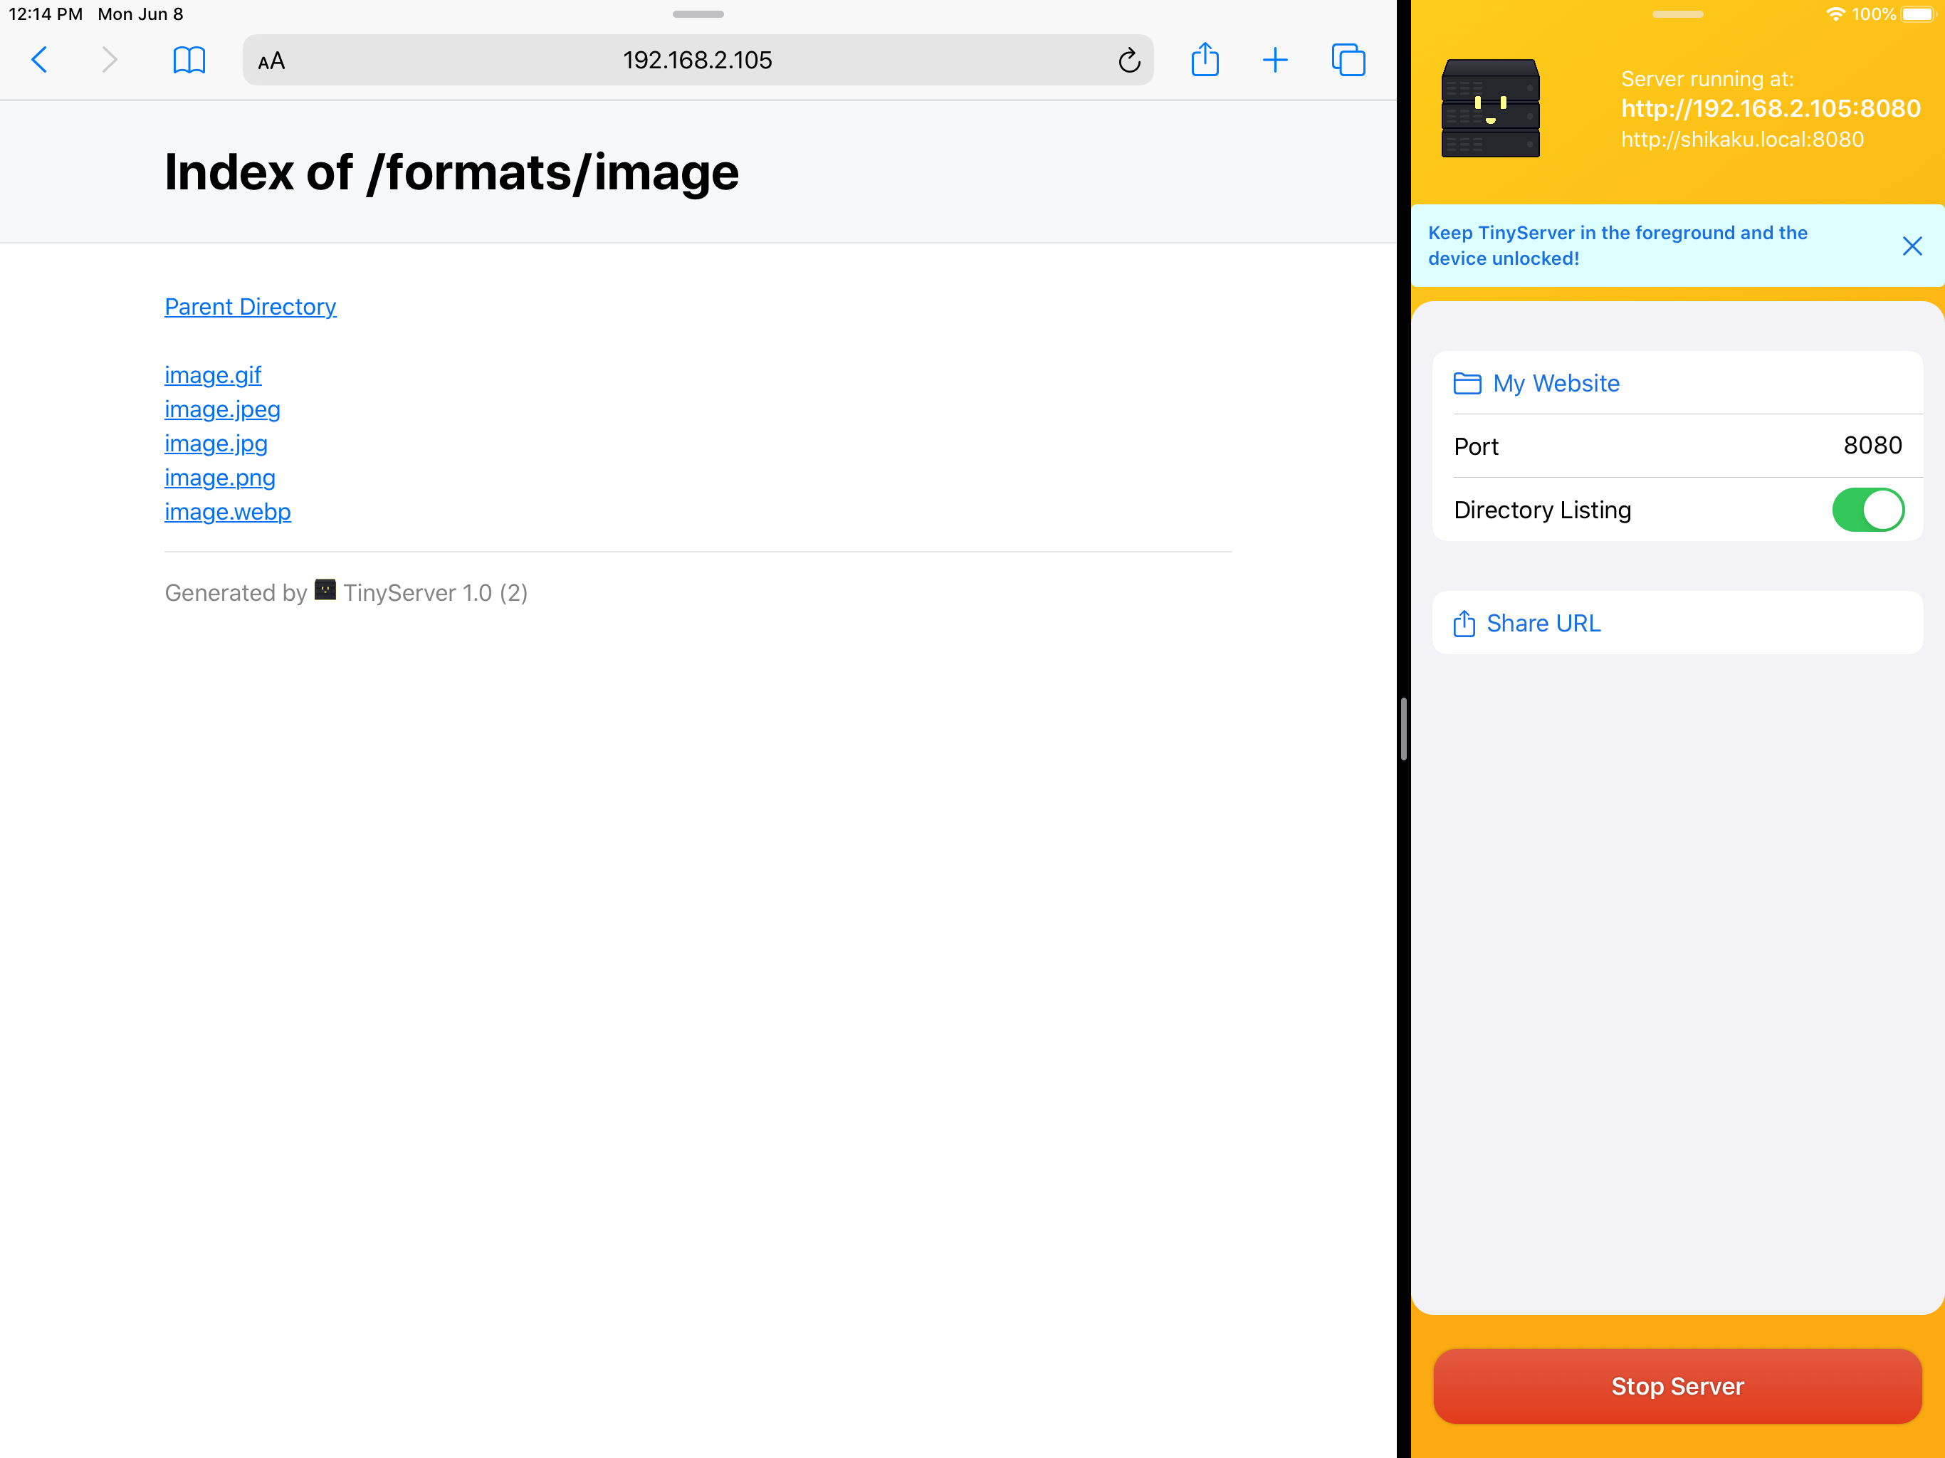Dismiss the foreground warning banner
The height and width of the screenshot is (1458, 1945).
coord(1912,246)
